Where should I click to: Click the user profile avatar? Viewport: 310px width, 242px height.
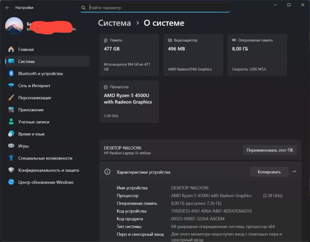[14, 26]
